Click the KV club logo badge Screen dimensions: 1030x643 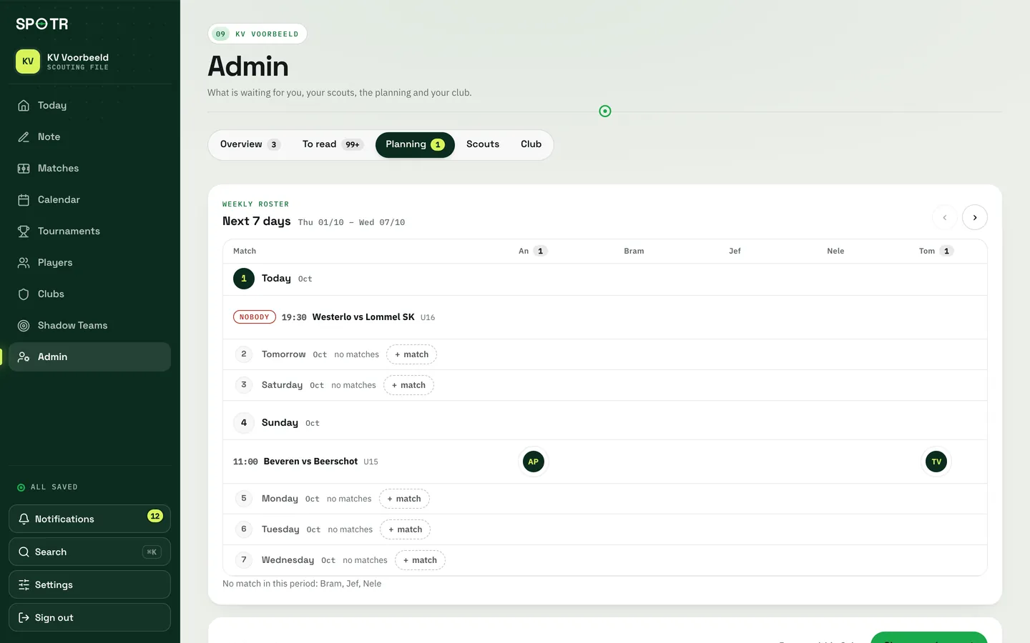coord(28,61)
